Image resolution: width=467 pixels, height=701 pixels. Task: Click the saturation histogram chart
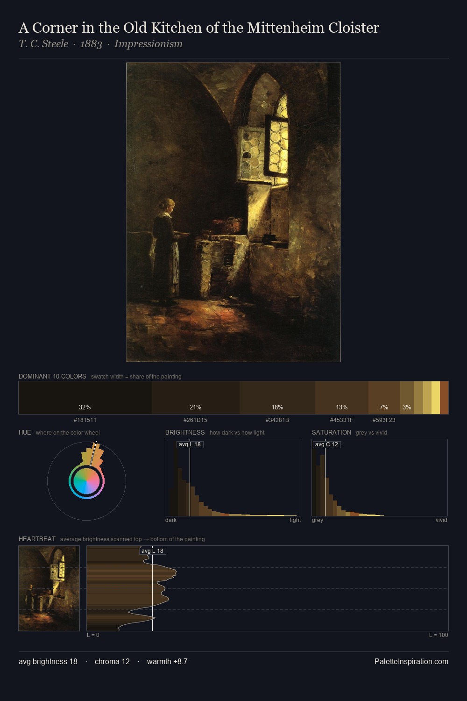380,478
